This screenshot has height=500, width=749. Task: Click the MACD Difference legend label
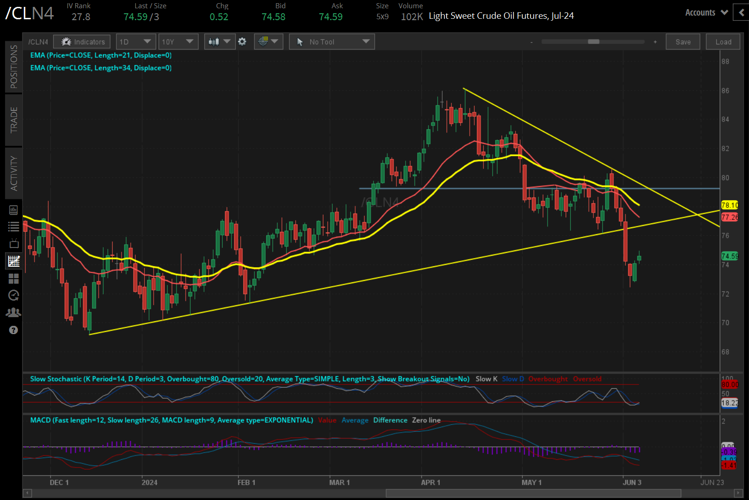coord(390,420)
